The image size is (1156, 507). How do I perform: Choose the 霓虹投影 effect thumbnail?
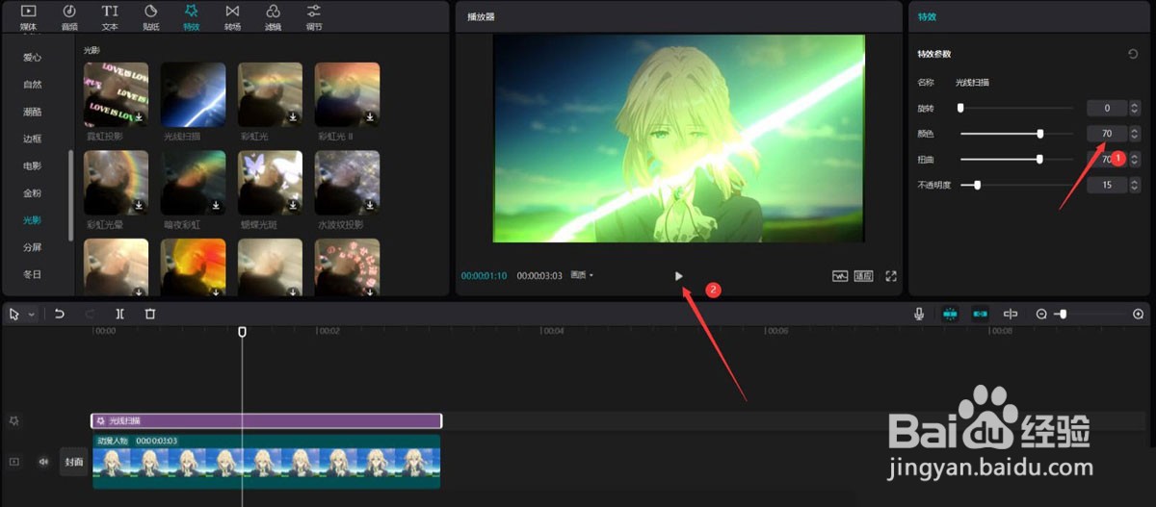coord(117,94)
